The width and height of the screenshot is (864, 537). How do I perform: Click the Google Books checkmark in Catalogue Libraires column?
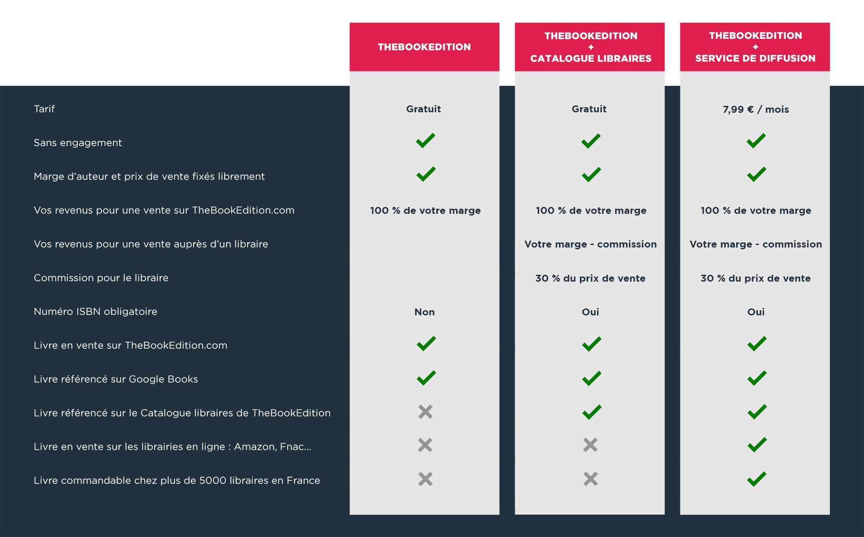(x=591, y=378)
